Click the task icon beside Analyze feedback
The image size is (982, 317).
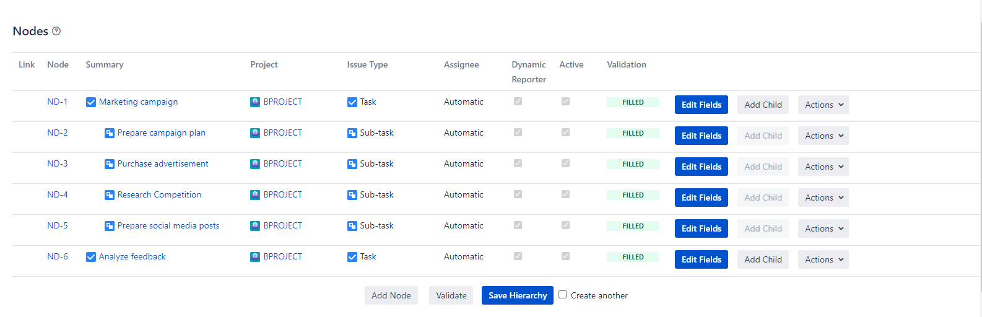pyautogui.click(x=91, y=257)
